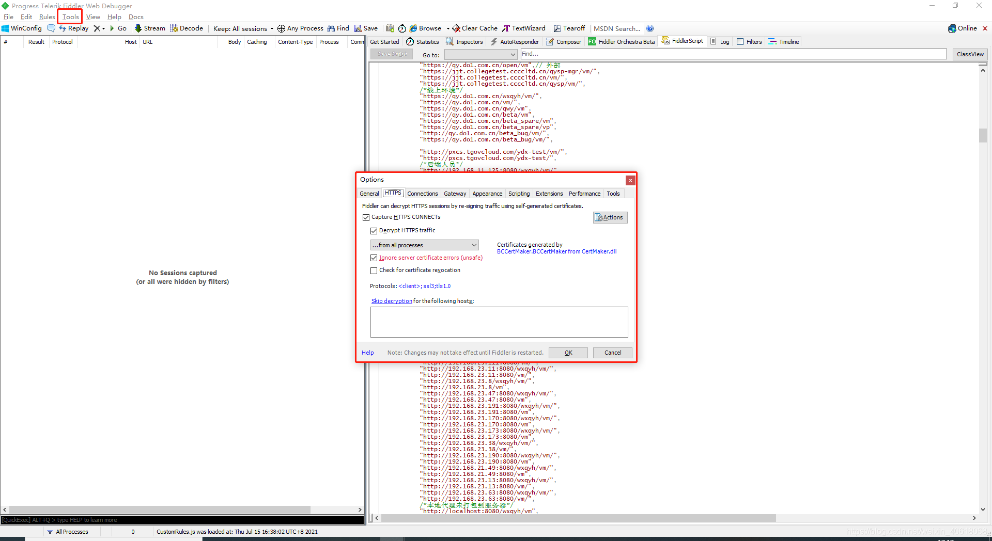This screenshot has width=992, height=541.
Task: Switch to Connections tab in Options
Action: 422,194
